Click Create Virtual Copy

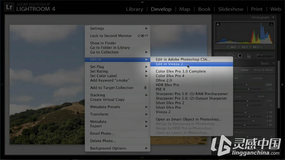pyautogui.click(x=117, y=99)
